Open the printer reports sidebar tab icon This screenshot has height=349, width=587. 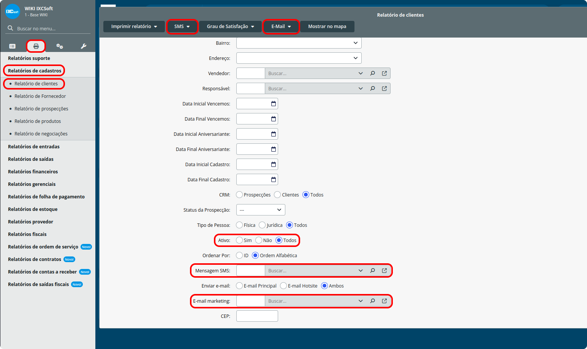36,46
